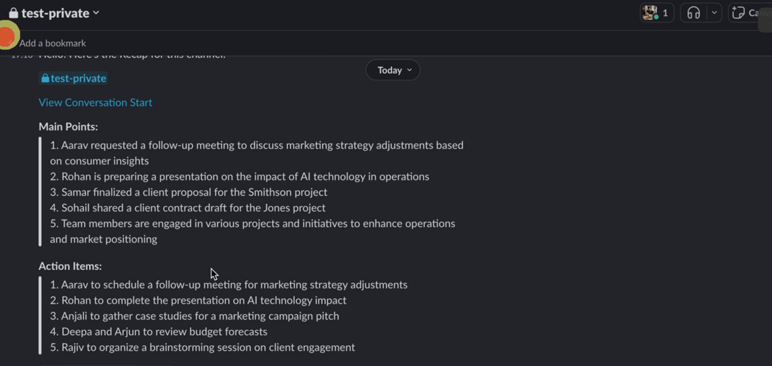
Task: Click the Action Items heading
Action: 70,266
